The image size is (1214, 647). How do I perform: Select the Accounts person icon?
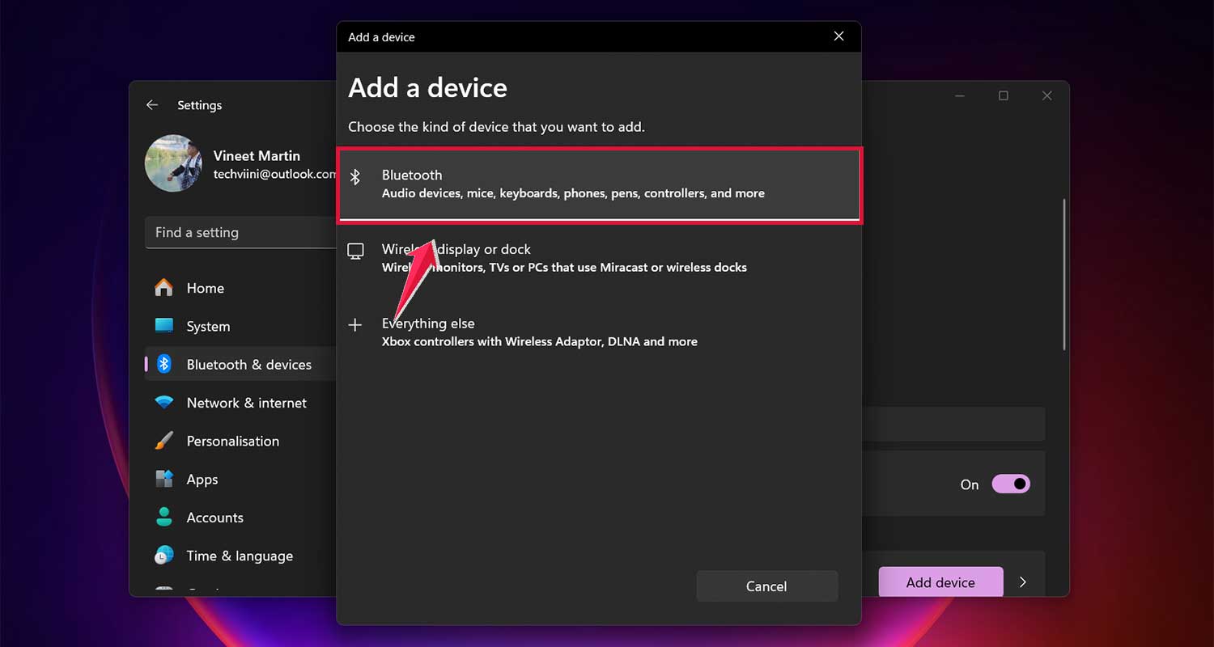(164, 517)
